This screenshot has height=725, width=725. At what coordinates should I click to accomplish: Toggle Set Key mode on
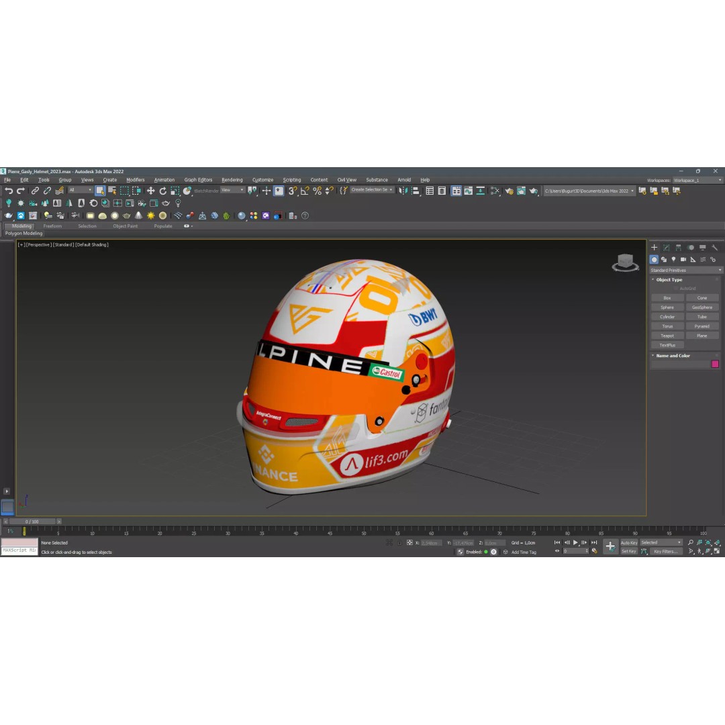coord(629,551)
